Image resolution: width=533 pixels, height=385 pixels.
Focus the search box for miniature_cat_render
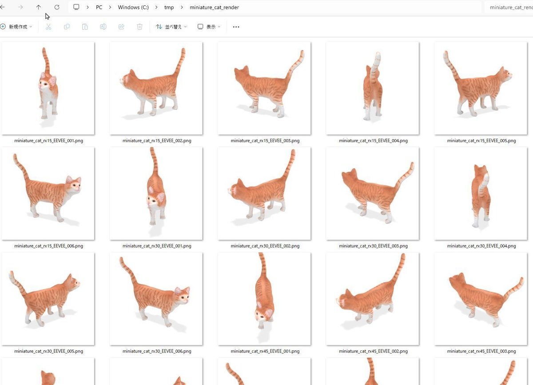(509, 7)
